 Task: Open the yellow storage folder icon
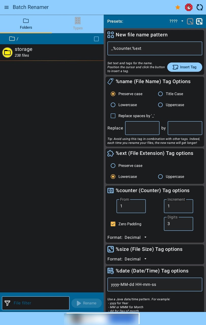7,53
